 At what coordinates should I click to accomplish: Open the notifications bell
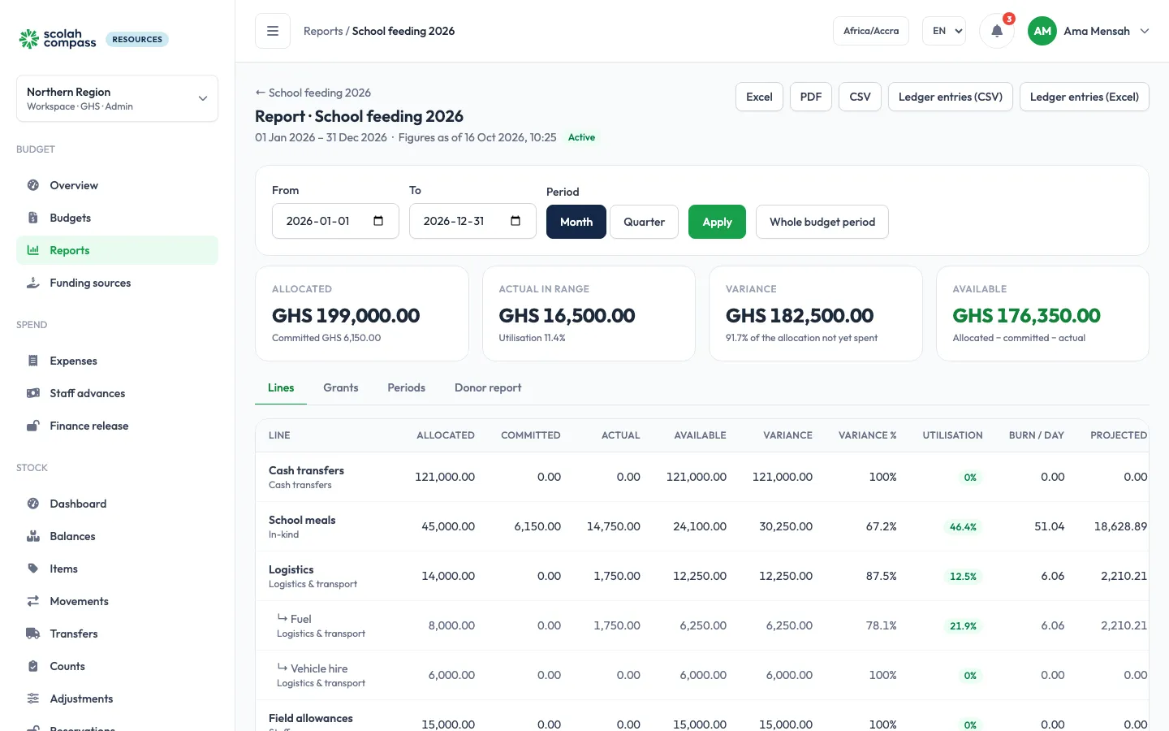coord(997,31)
